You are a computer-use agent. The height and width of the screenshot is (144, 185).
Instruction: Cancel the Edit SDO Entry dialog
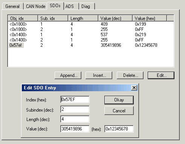119,111
